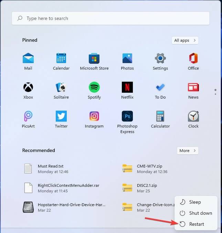The height and width of the screenshot is (233, 222).
Task: Expand More recommended items
Action: coord(188,151)
